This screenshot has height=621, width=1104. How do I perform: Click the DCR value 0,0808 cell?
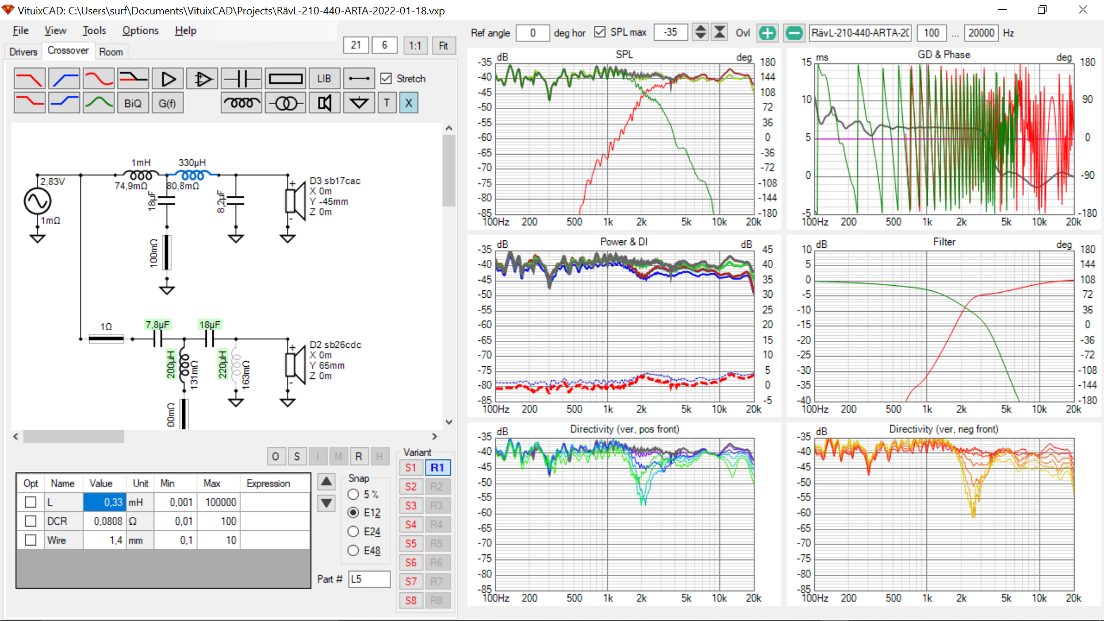point(105,522)
